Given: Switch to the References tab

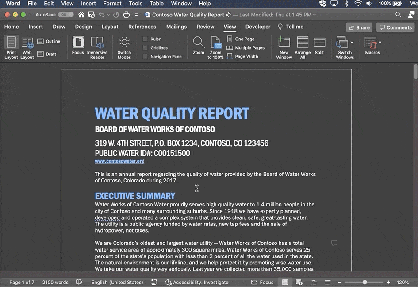Looking at the screenshot, I should tap(142, 27).
